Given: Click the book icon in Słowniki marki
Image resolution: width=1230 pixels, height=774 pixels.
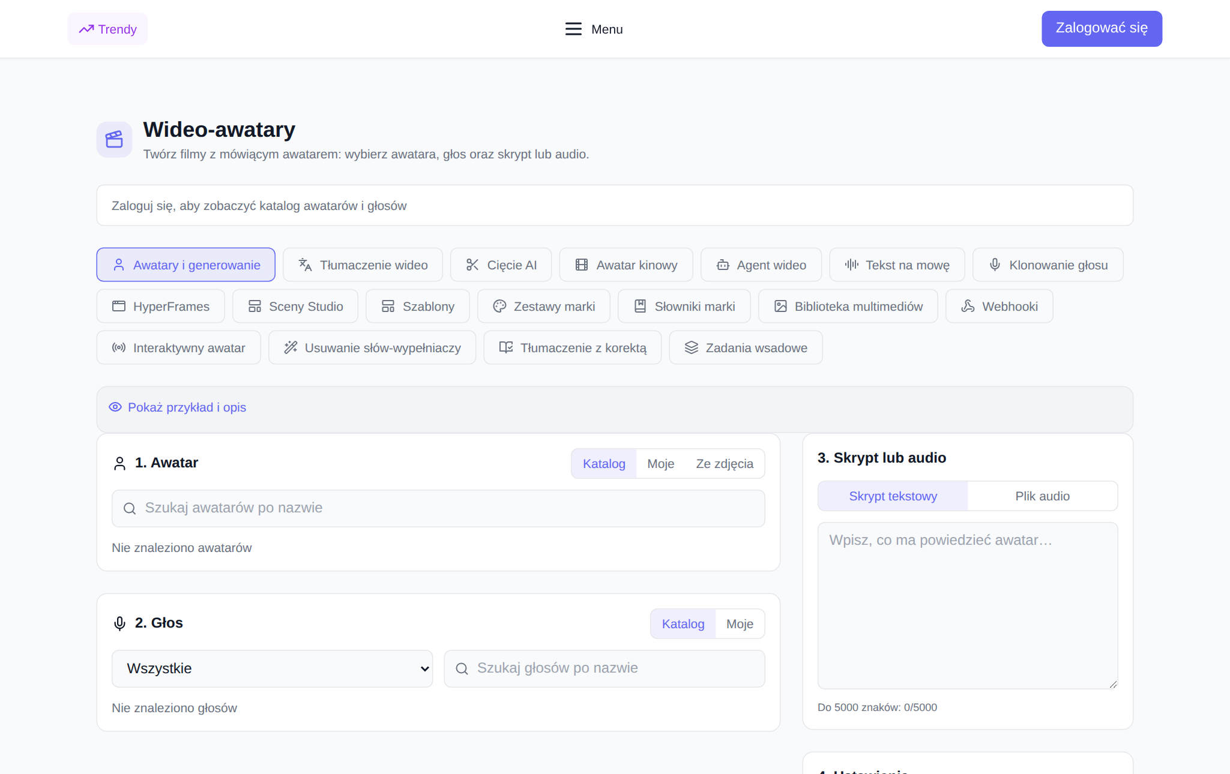Looking at the screenshot, I should click(640, 306).
